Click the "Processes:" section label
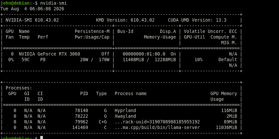Screen dimensions: 279x139 pos(19,88)
